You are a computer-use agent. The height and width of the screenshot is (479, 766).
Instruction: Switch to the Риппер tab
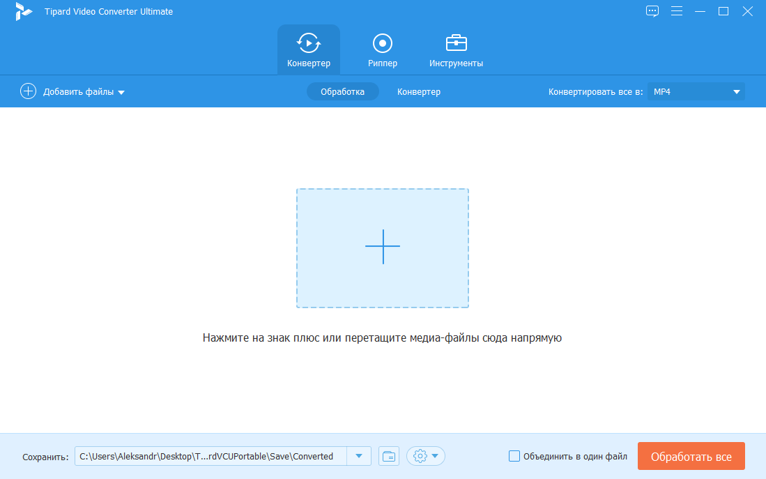(383, 50)
